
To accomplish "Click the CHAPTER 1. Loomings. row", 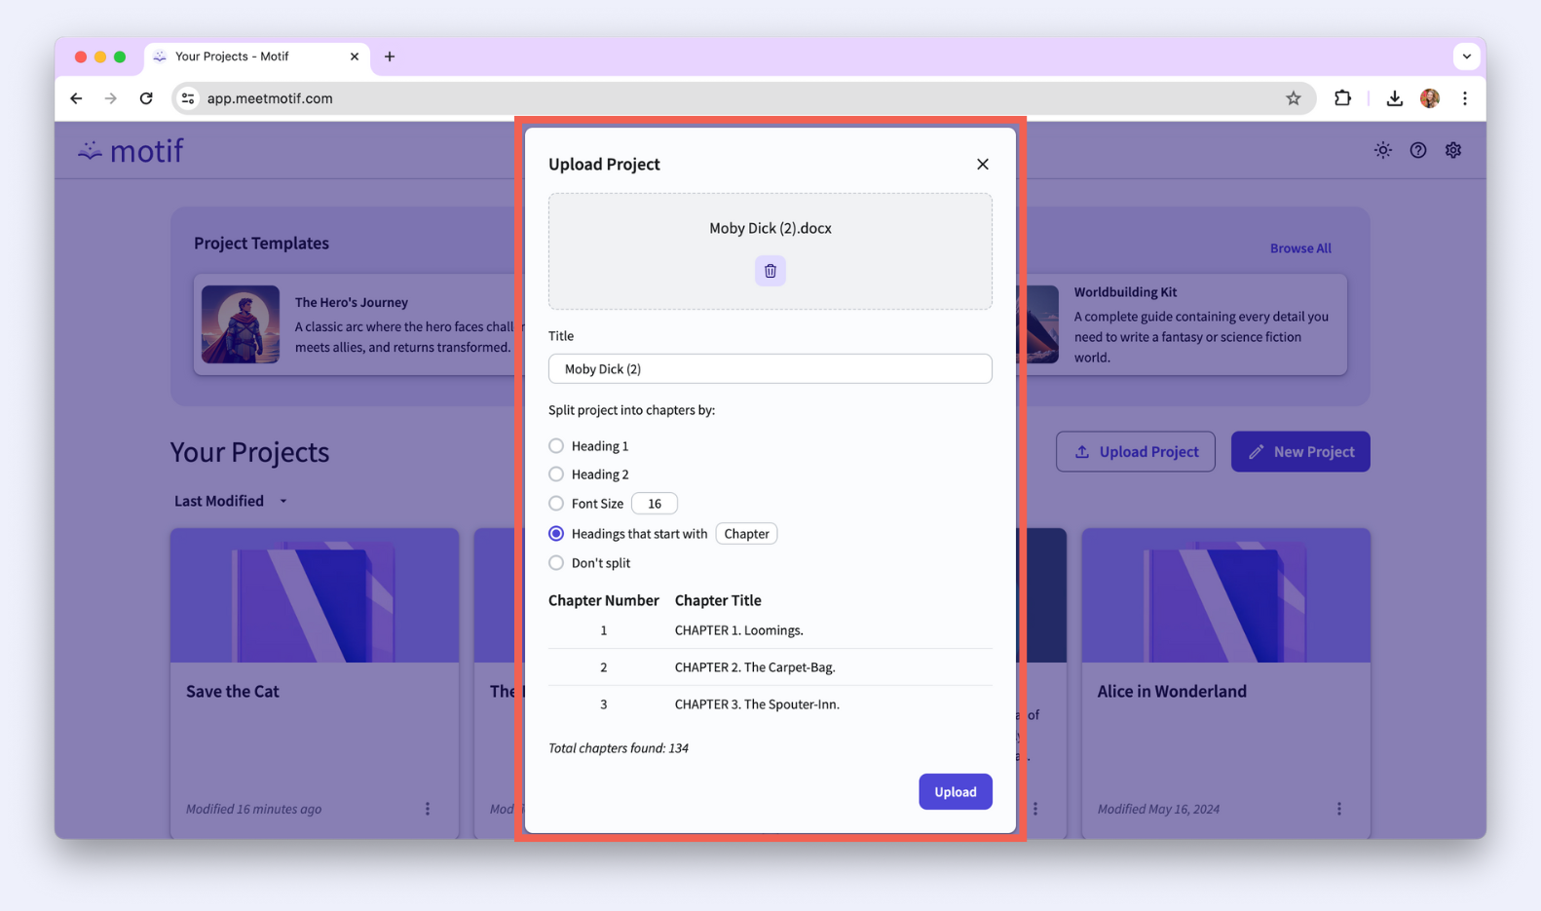I will coord(770,630).
